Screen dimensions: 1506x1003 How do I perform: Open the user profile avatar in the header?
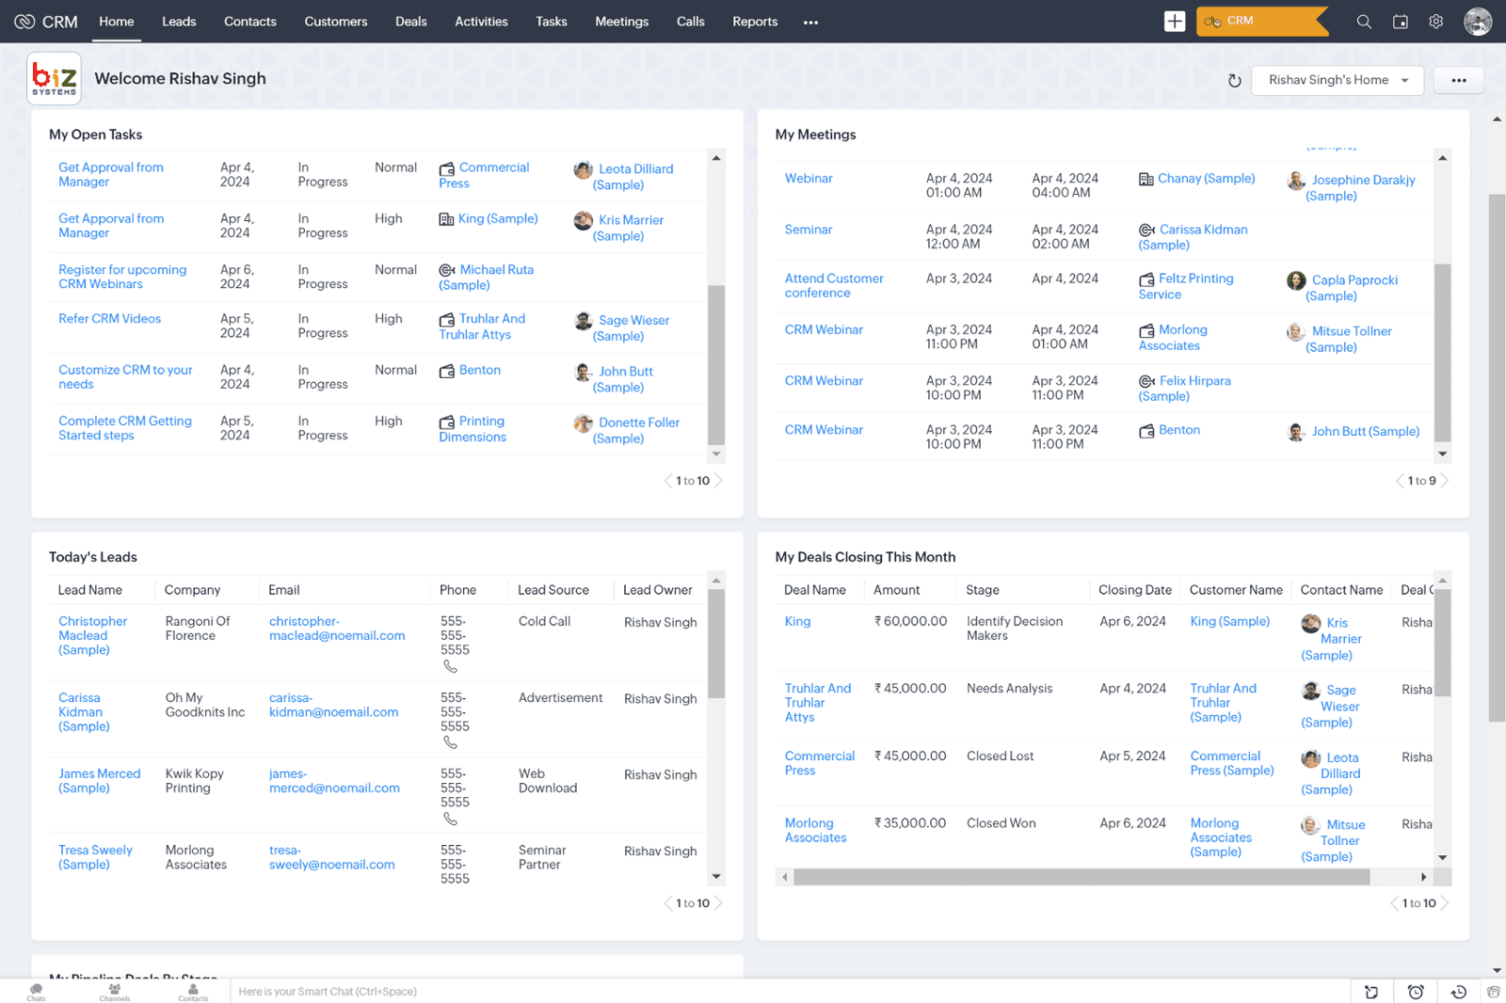tap(1477, 22)
